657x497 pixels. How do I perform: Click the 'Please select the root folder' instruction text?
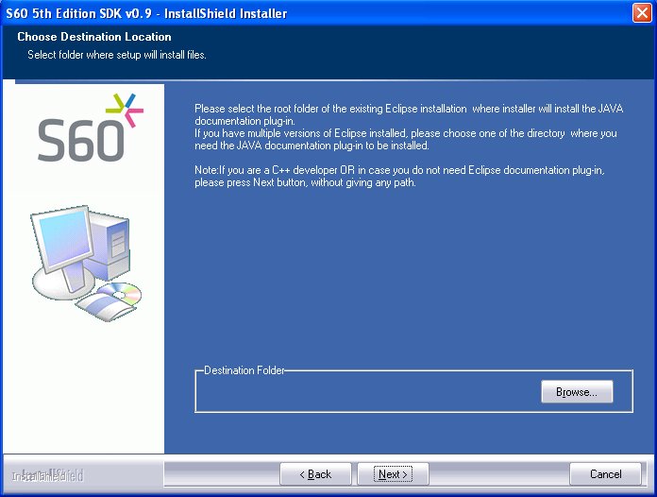pos(409,114)
